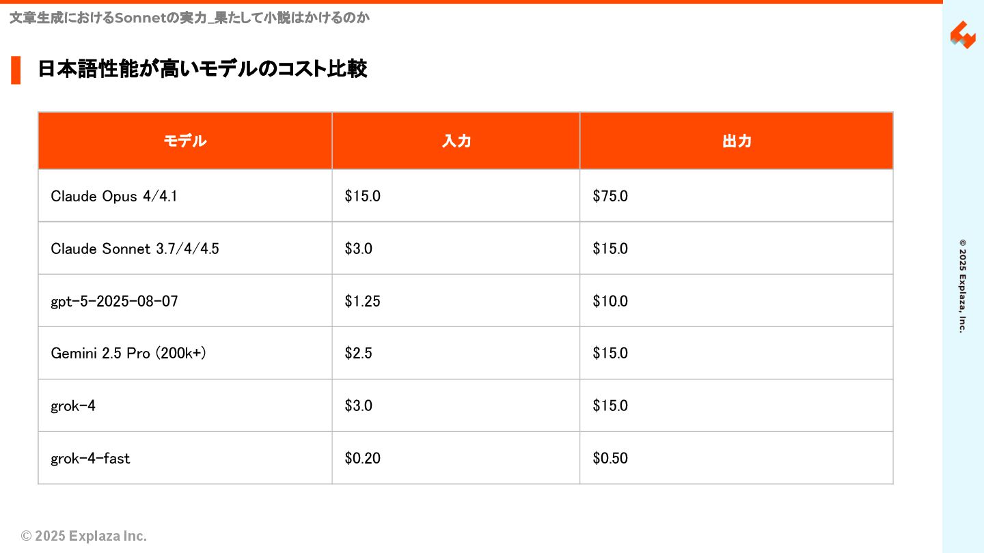Select the gpt-5-2025-08-07 row name

(x=114, y=301)
